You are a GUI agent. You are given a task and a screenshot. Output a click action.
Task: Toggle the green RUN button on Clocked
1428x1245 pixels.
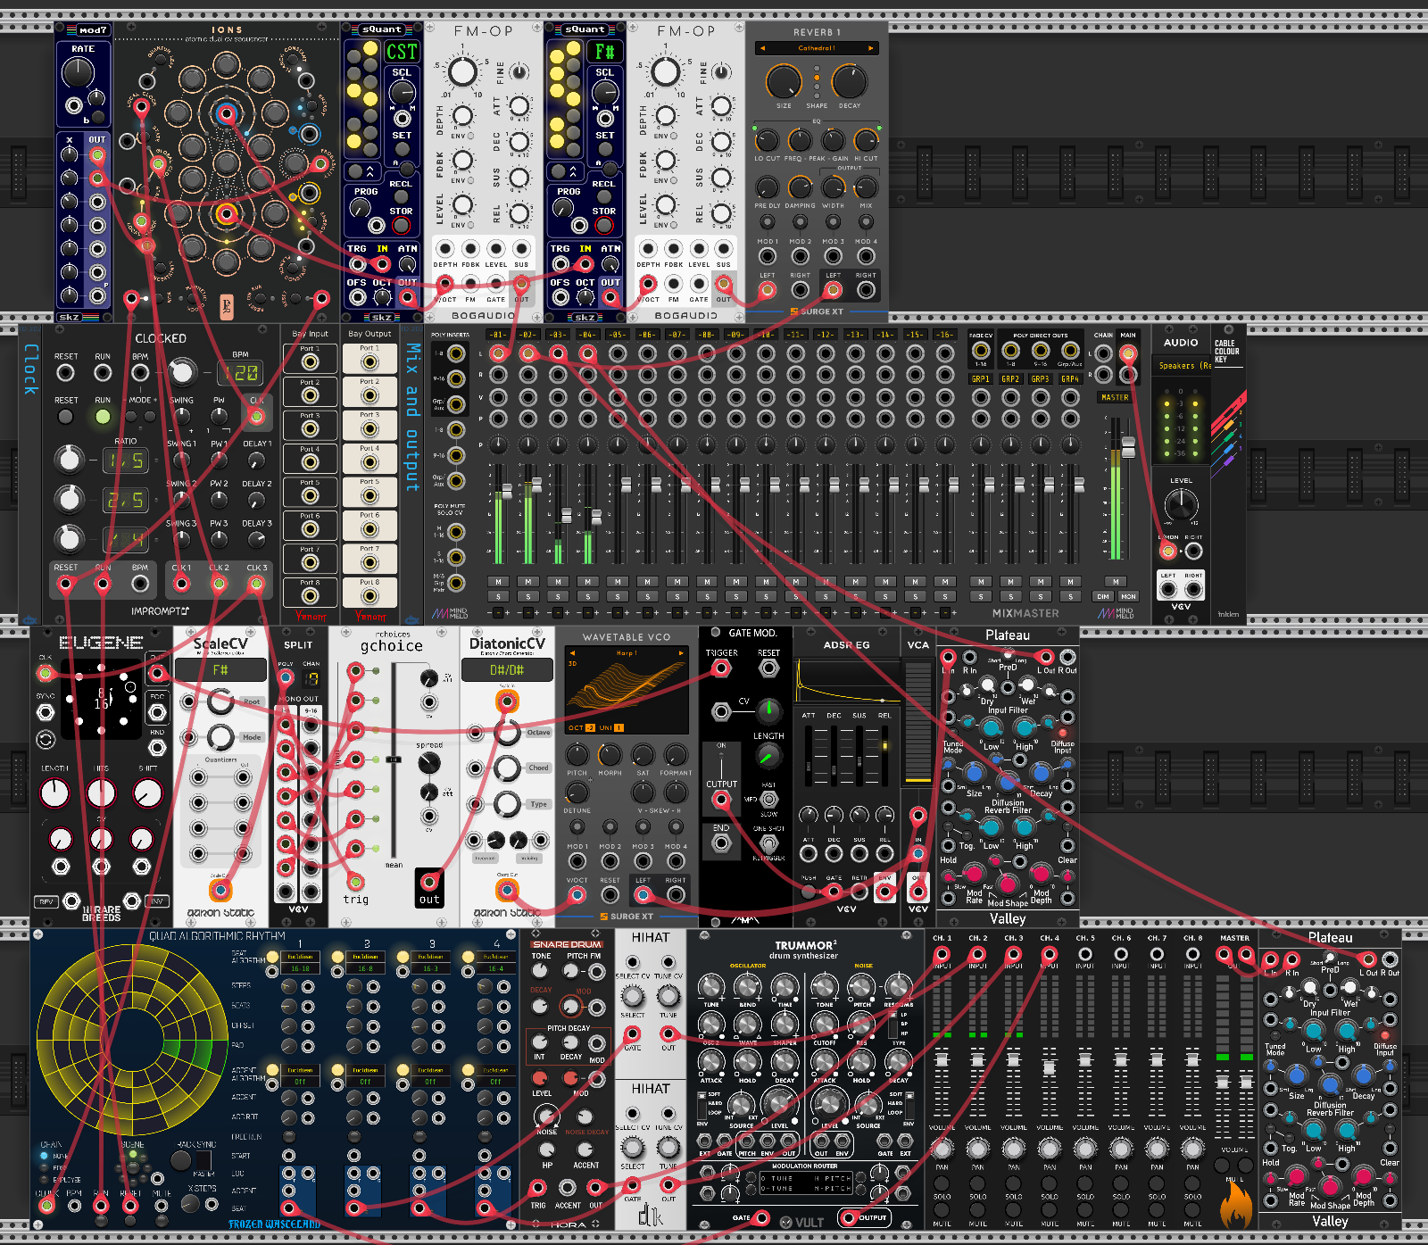coord(103,417)
